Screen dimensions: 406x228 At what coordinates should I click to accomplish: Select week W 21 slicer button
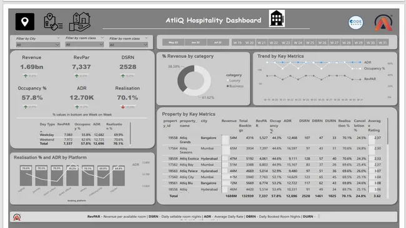point(262,42)
